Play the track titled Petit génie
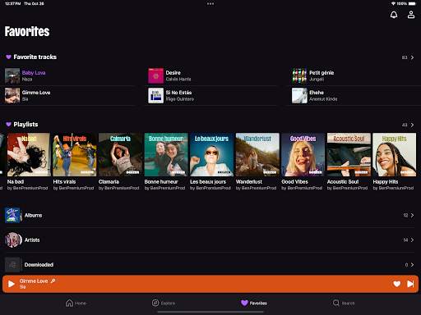The width and height of the screenshot is (421, 315). (322, 73)
